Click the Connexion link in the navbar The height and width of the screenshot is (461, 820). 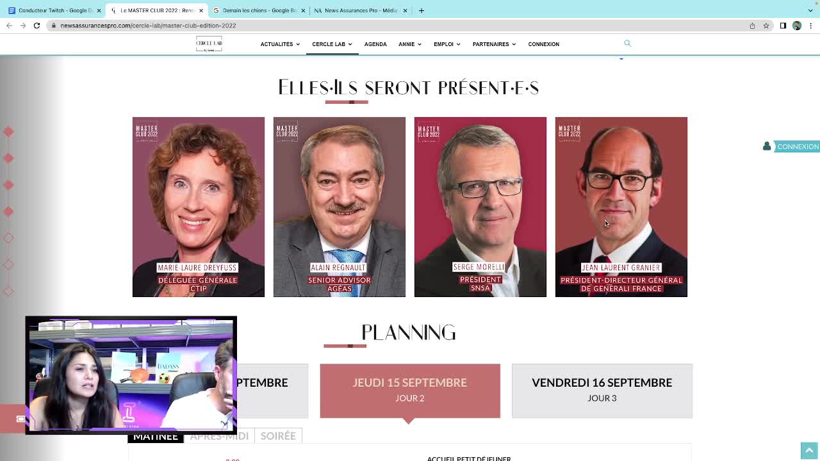pyautogui.click(x=543, y=44)
